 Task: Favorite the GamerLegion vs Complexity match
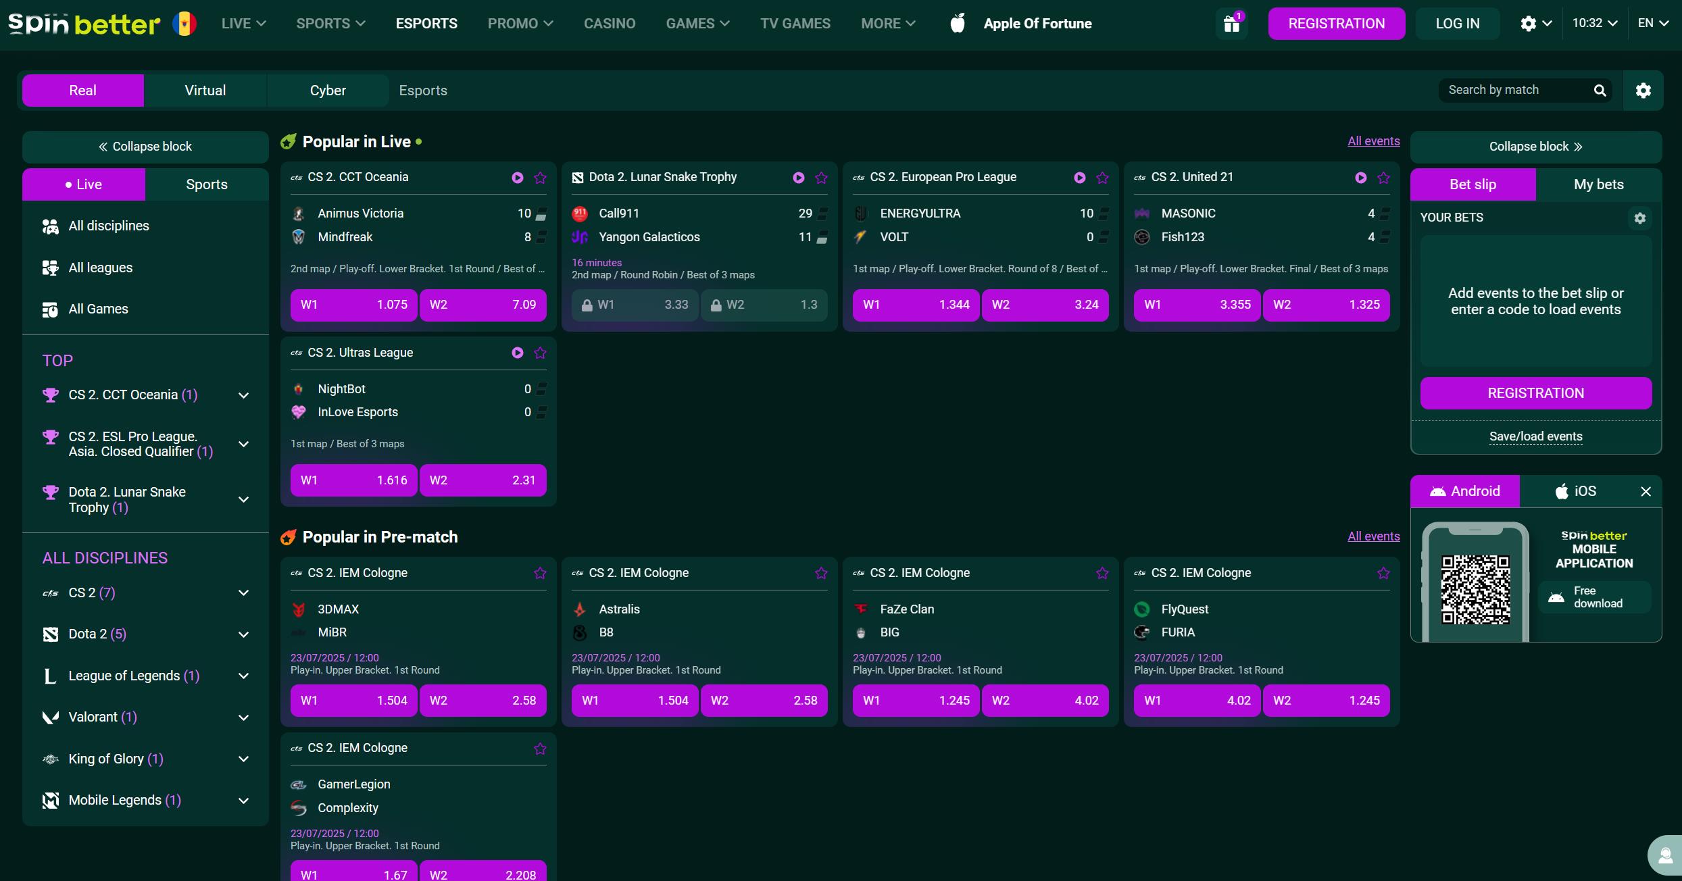[540, 749]
